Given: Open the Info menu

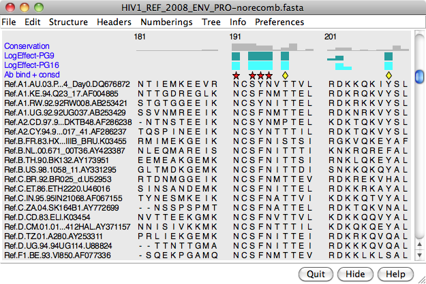Looking at the screenshot, I should point(238,22).
